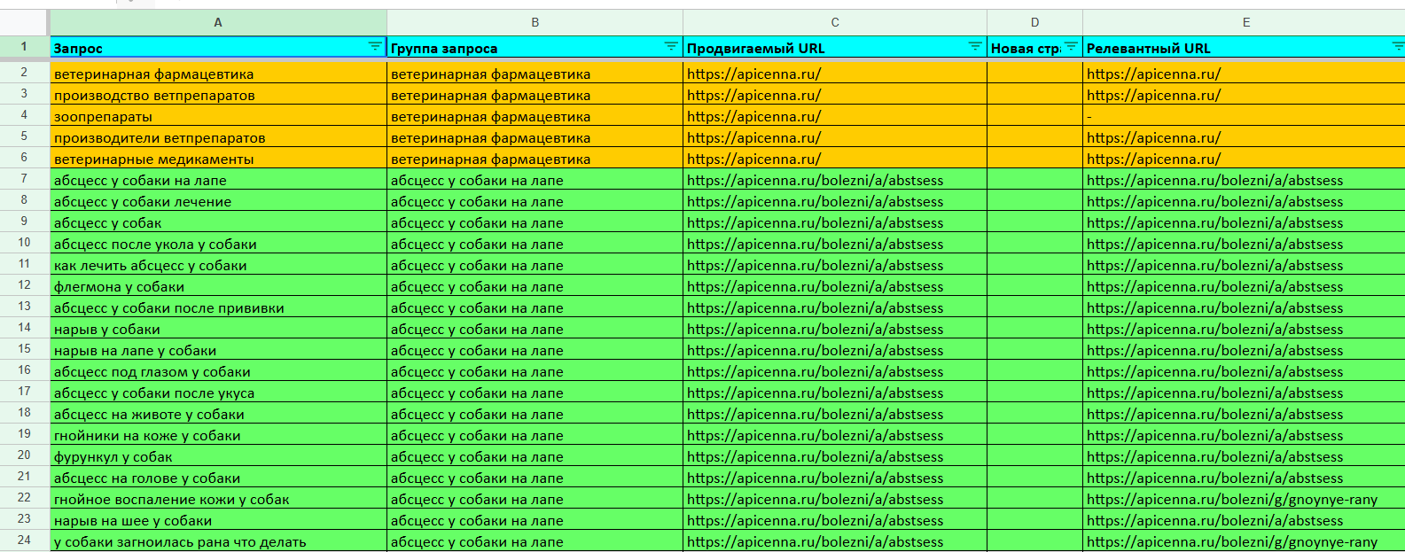Select cell 'ветеринарные медикаменты'
The width and height of the screenshot is (1405, 552).
tap(219, 159)
